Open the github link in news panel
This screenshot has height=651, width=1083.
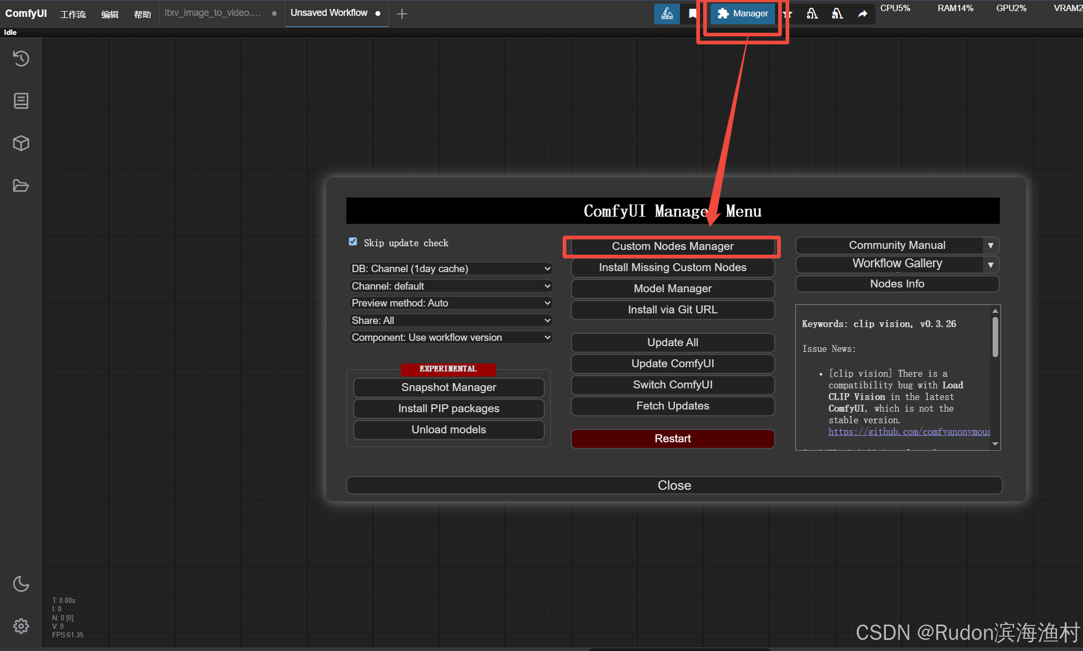tap(909, 432)
